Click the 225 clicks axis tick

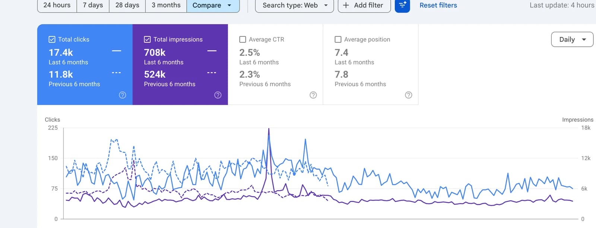pyautogui.click(x=53, y=128)
